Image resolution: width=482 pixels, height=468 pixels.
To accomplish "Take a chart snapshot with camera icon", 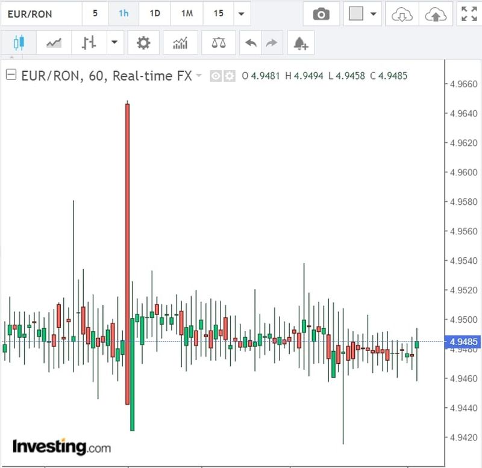I will (321, 14).
